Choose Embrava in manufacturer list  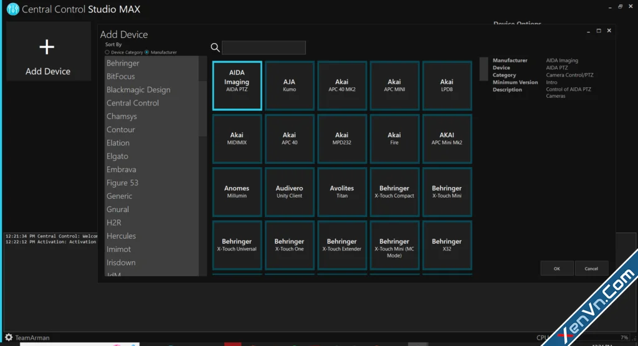(x=151, y=170)
